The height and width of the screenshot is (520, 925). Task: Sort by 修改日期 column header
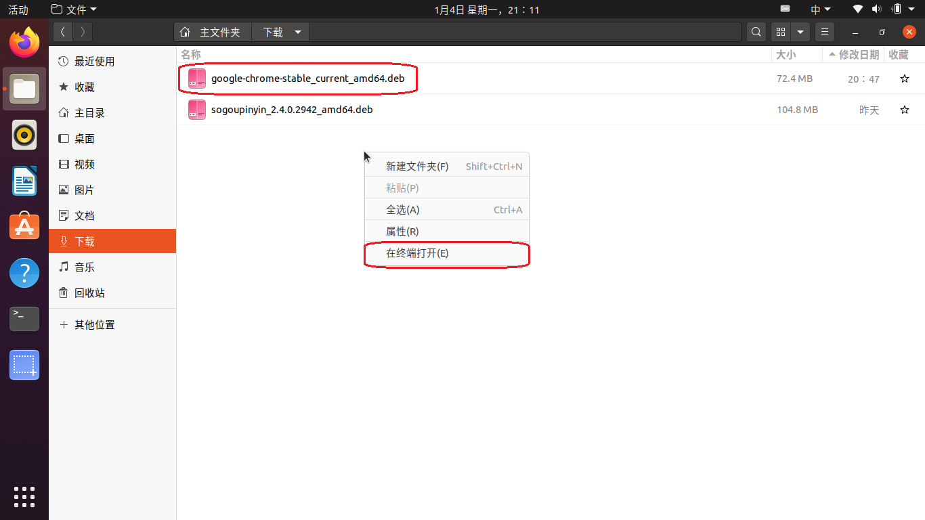[x=853, y=55]
